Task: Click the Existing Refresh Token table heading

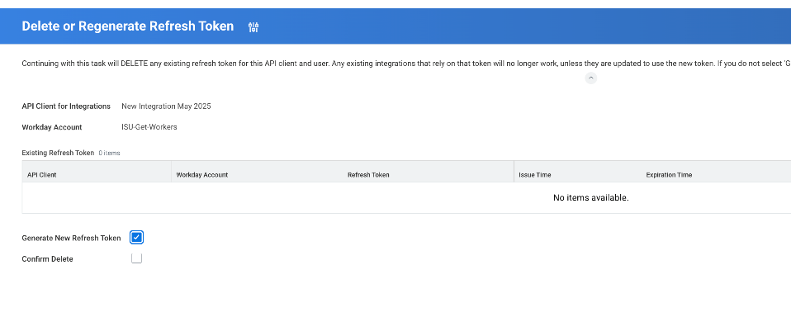Action: (58, 153)
